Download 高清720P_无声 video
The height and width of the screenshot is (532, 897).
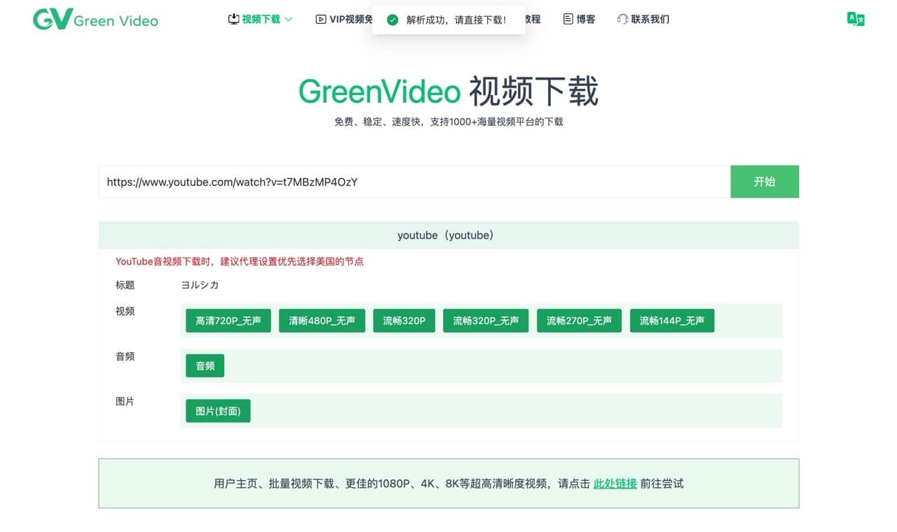[x=228, y=321]
